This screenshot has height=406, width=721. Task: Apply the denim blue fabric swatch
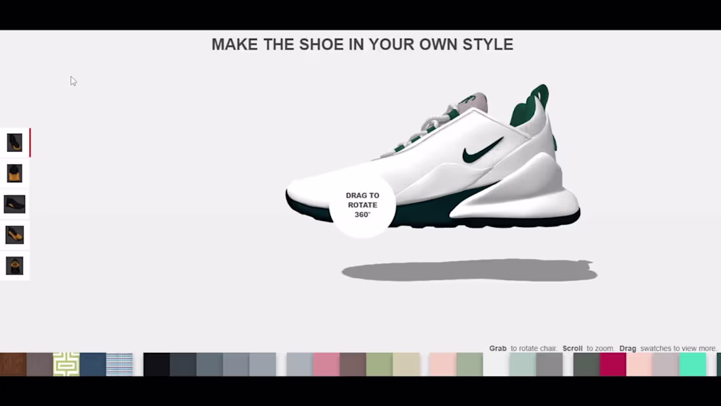coord(93,365)
